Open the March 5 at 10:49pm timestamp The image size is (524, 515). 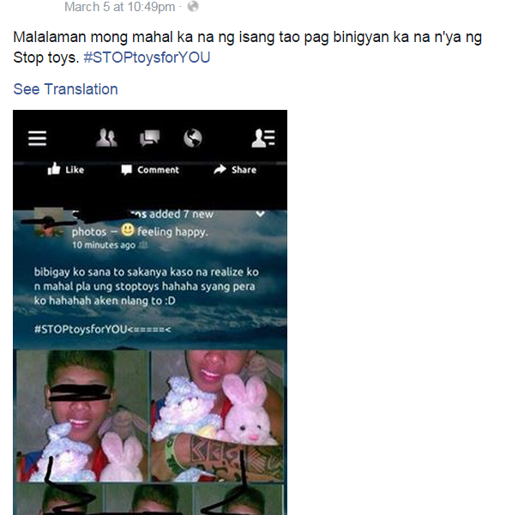click(x=120, y=7)
